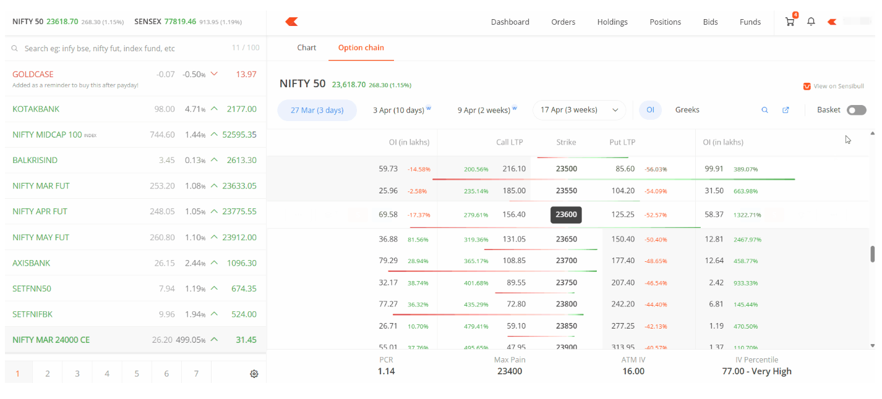Click the option chain scrollbar down arrow
This screenshot has height=399, width=882.
873,345
